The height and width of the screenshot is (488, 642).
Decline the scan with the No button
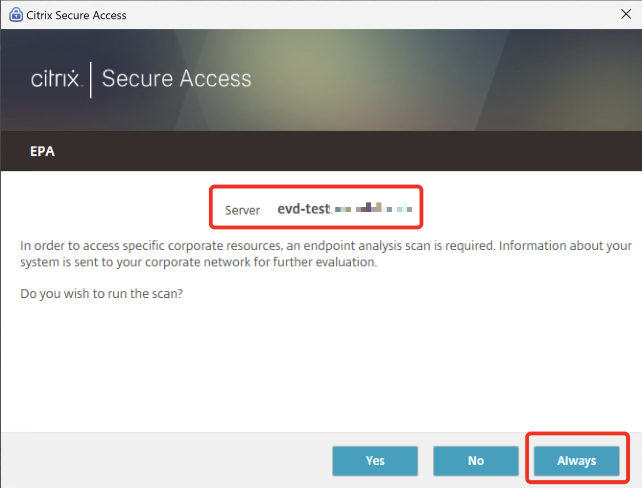point(476,461)
